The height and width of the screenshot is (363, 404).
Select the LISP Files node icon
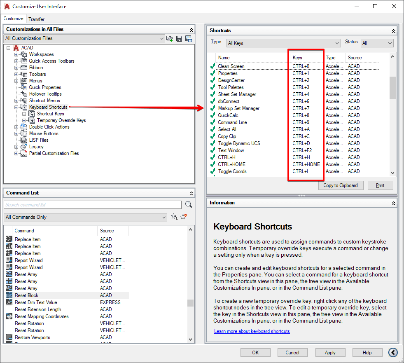click(24, 140)
